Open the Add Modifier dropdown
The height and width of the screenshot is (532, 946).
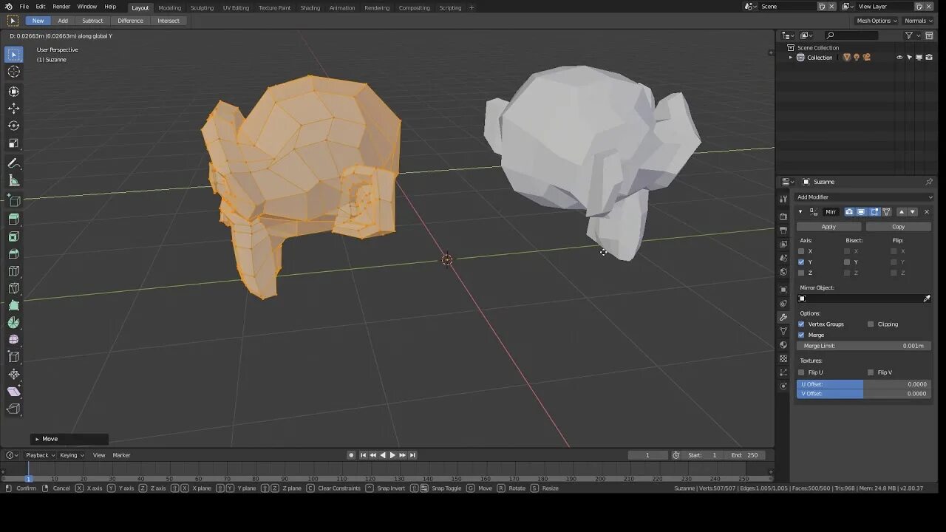pos(864,197)
